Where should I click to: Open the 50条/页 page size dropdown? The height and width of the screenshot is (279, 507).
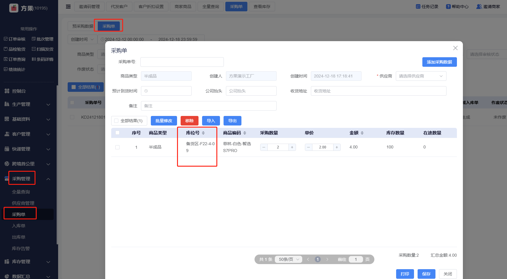point(288,259)
